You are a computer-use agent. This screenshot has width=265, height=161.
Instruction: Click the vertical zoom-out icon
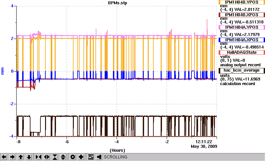(63, 157)
